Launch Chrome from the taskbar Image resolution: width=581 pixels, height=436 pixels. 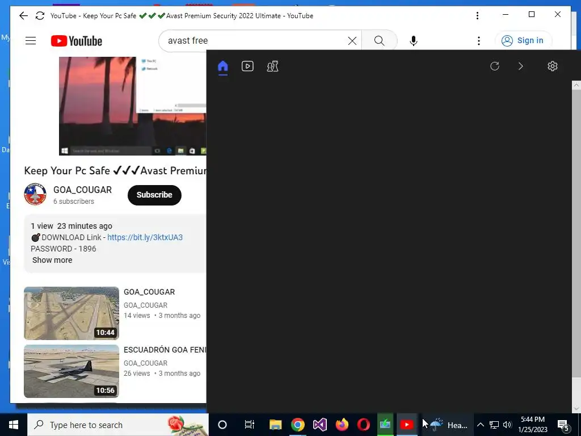click(297, 425)
